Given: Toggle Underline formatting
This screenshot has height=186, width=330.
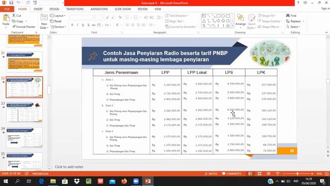Looking at the screenshot, I should click(x=83, y=25).
